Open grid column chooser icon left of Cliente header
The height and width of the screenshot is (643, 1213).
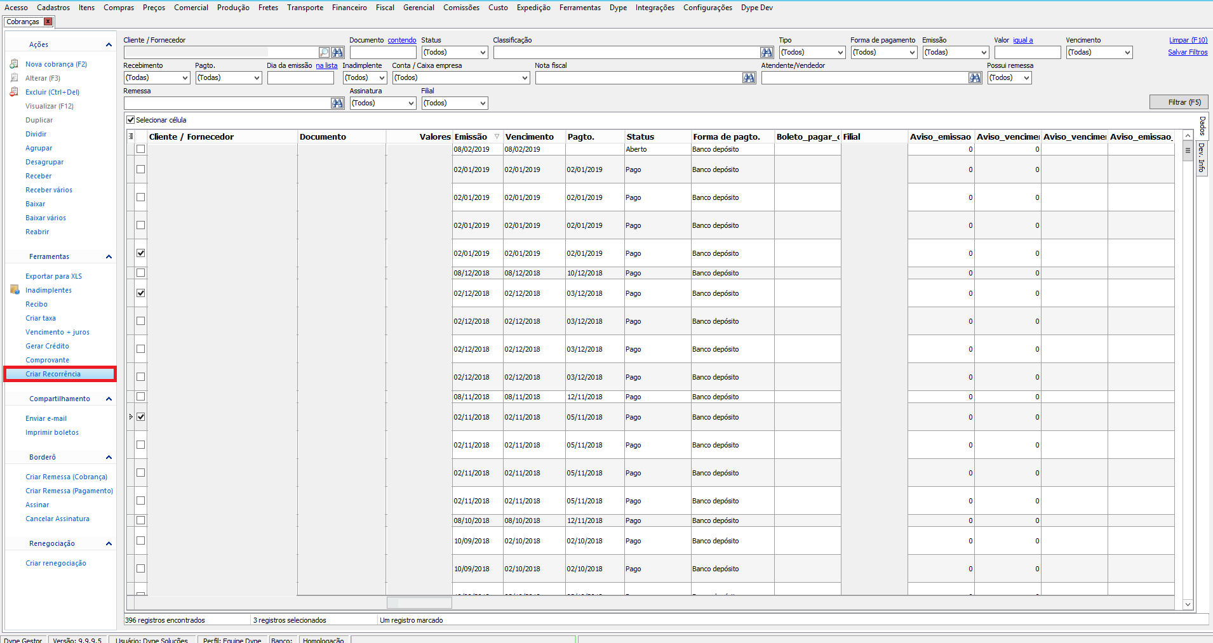click(x=131, y=136)
